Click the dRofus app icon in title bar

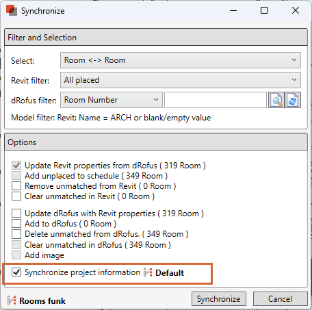12,10
